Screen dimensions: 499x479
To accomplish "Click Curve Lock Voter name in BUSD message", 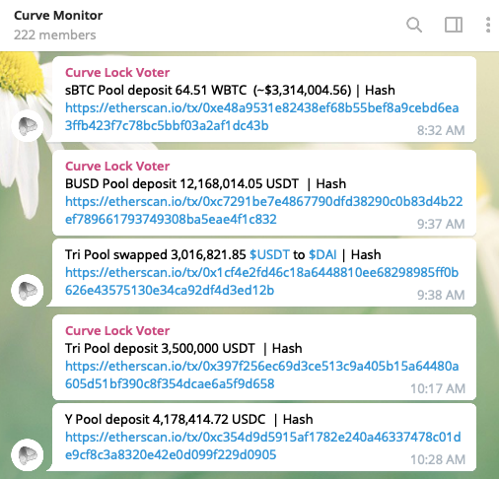I will (117, 166).
